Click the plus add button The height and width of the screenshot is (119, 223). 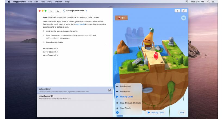point(177,11)
